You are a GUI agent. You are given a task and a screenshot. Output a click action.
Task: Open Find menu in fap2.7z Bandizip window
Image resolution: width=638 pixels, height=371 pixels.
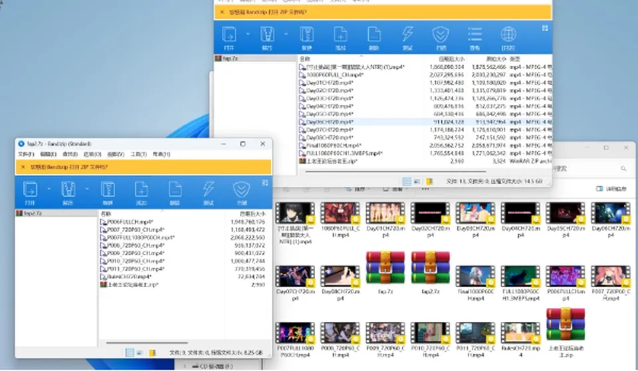pos(70,154)
